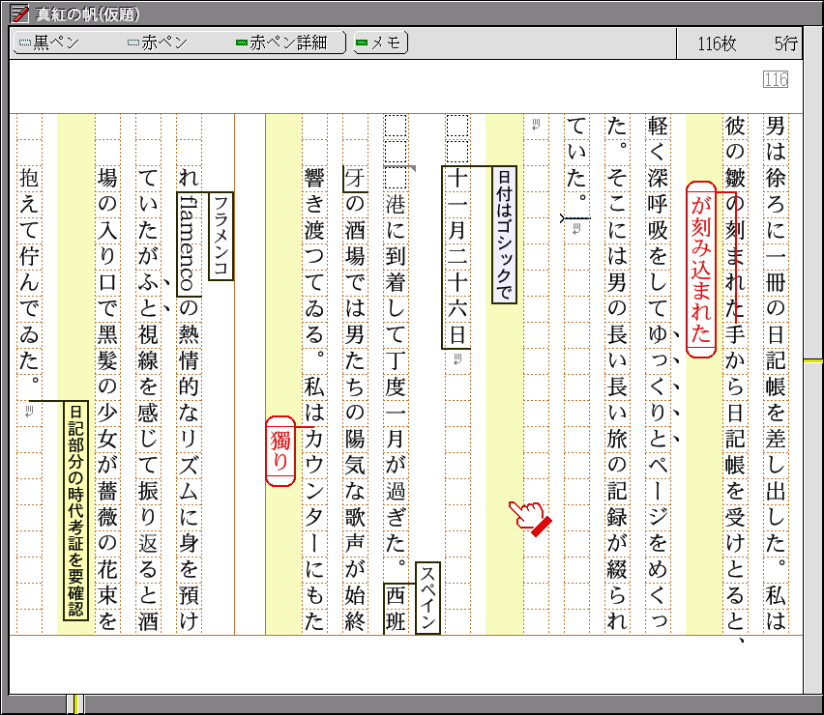This screenshot has width=824, height=715.
Task: Toggle the メモ (memo) display button
Action: pyautogui.click(x=380, y=43)
